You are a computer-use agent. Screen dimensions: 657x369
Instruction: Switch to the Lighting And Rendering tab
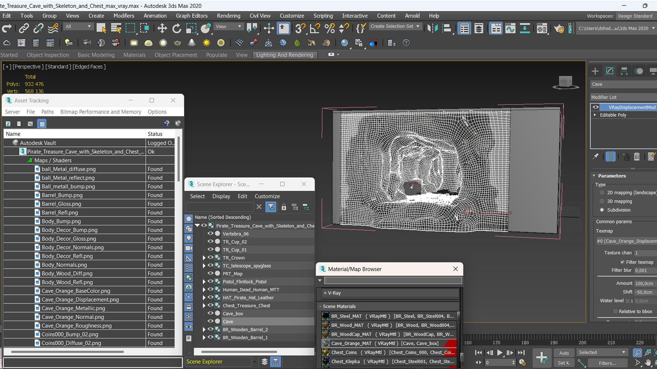[x=284, y=55]
